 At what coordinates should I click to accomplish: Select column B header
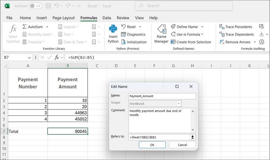point(68,66)
